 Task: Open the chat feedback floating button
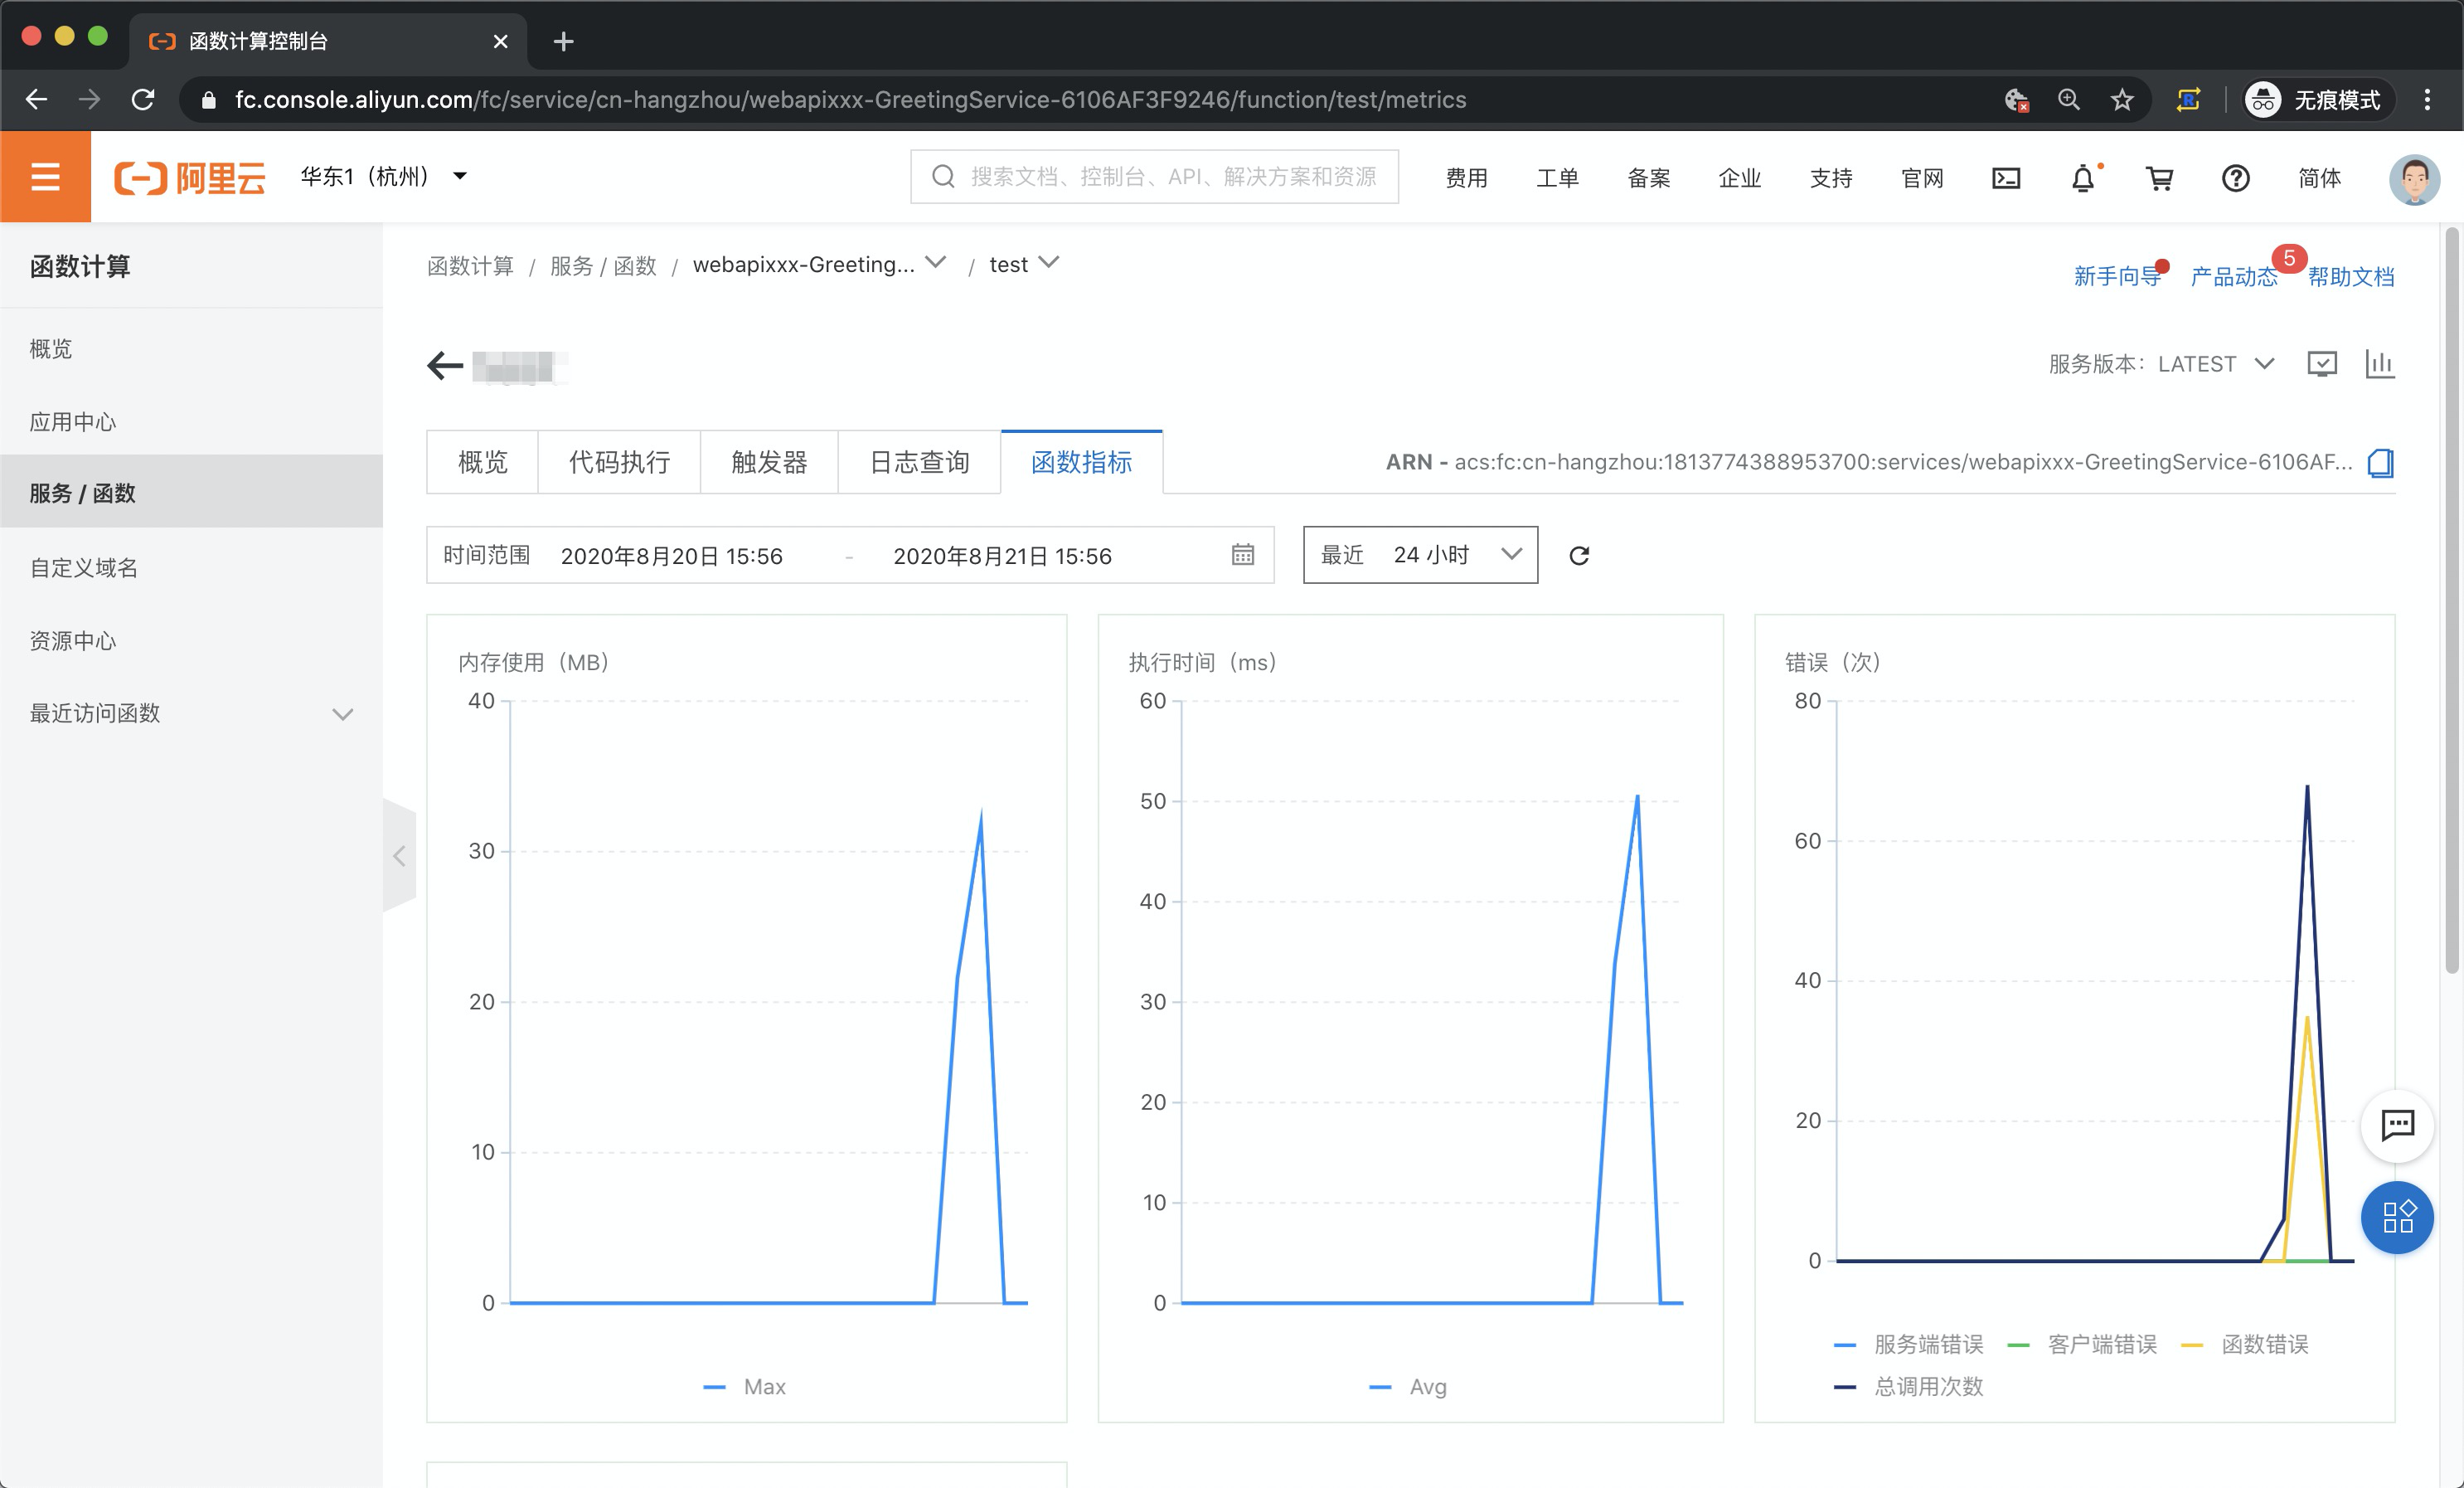(x=2397, y=1125)
